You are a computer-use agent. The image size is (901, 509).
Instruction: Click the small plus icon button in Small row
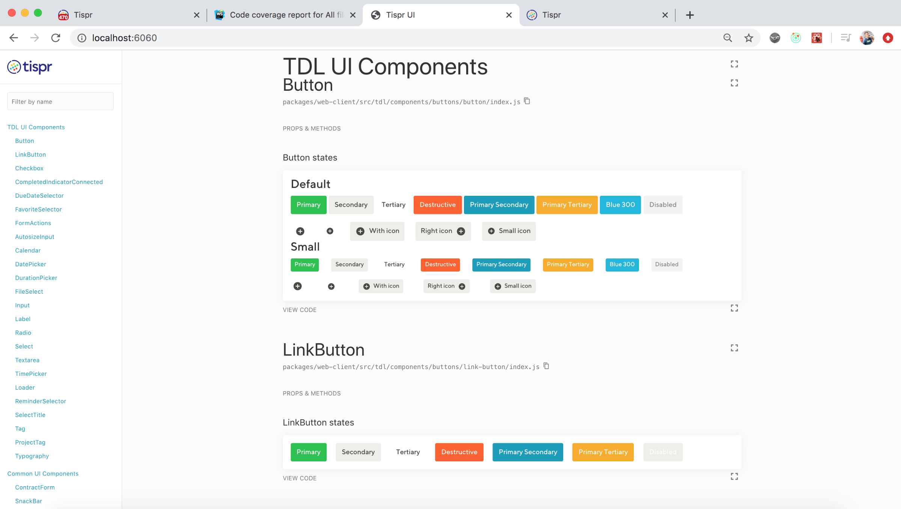331,287
